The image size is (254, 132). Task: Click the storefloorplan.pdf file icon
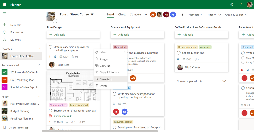coord(50,116)
